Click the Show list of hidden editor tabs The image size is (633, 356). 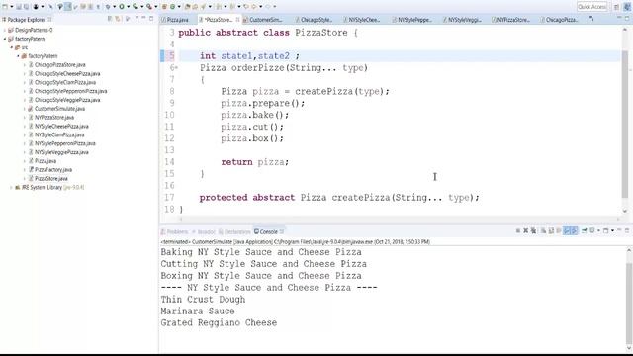click(x=591, y=19)
